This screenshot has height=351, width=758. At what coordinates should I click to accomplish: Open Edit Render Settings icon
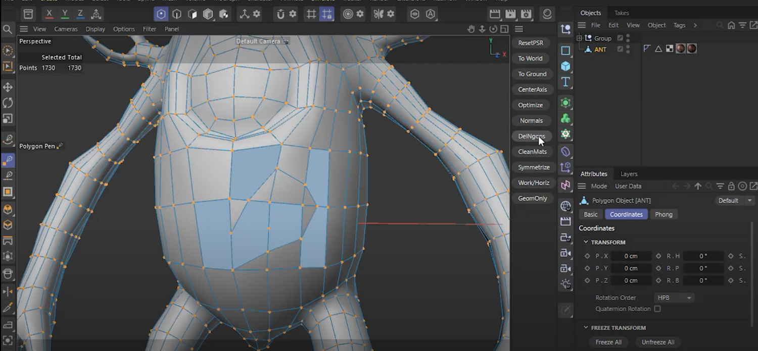tap(527, 14)
